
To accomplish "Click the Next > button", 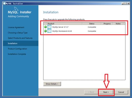I will click(x=106, y=92).
